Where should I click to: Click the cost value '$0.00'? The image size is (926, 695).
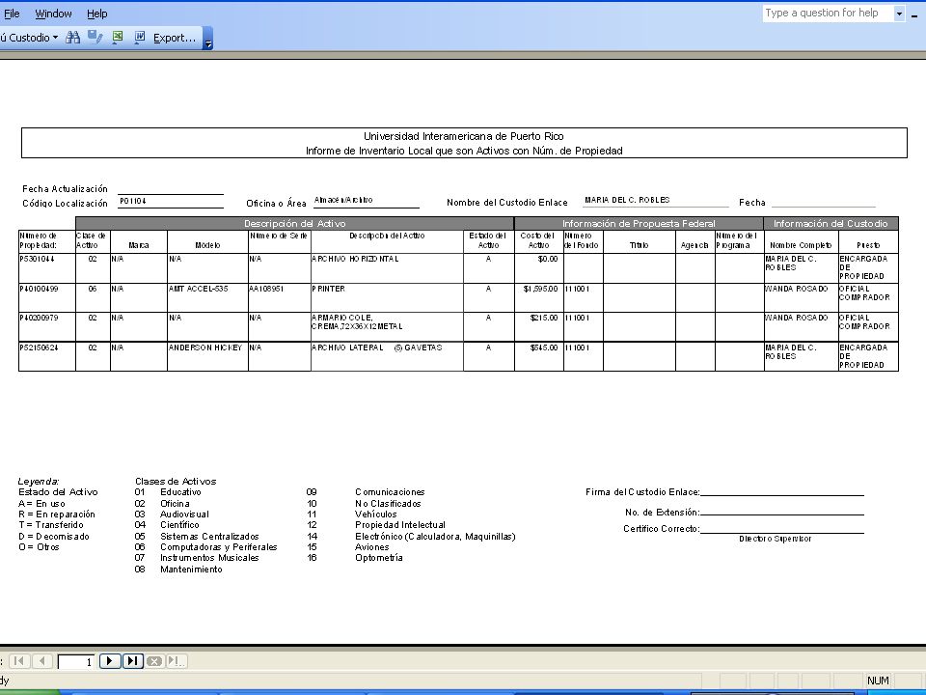548,259
